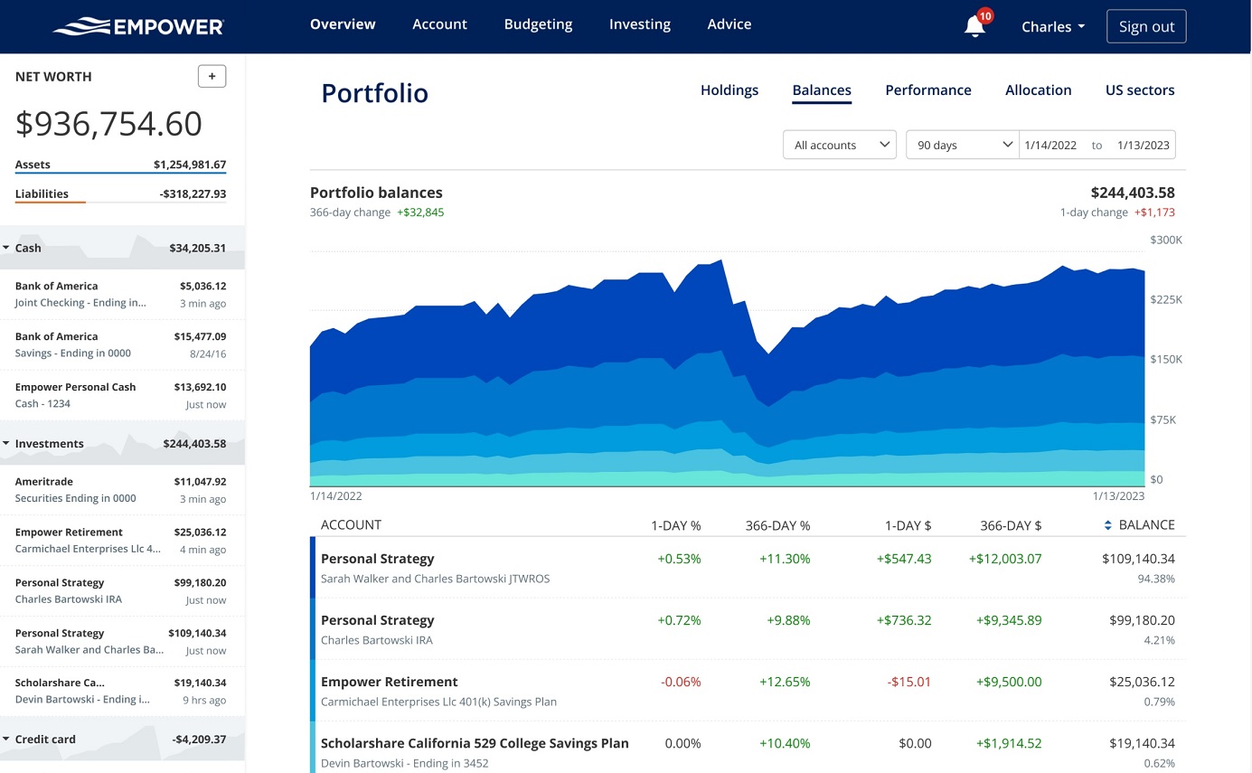This screenshot has width=1252, height=773.
Task: Click the end date 1/13/2023 field
Action: point(1143,145)
